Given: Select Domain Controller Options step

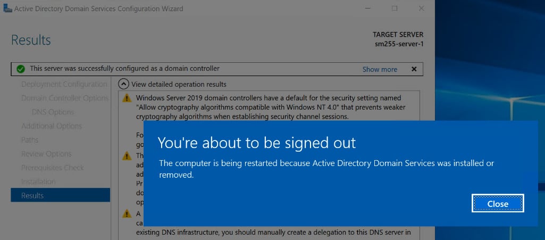Looking at the screenshot, I should [x=65, y=98].
